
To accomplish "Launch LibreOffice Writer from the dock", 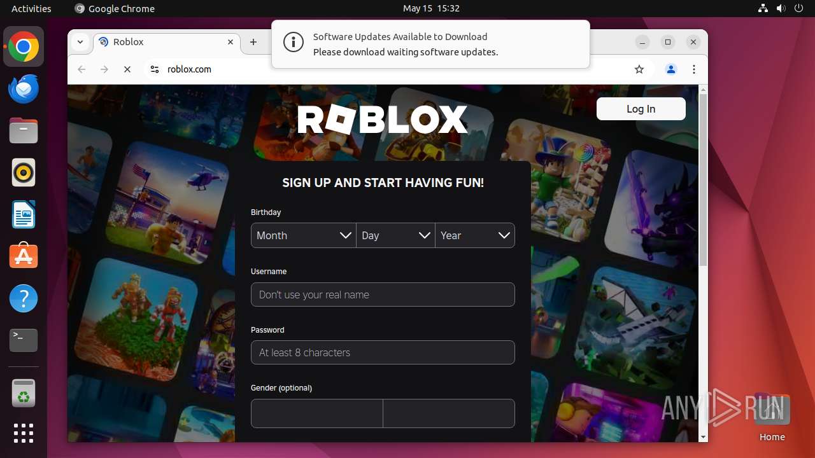I will point(24,215).
